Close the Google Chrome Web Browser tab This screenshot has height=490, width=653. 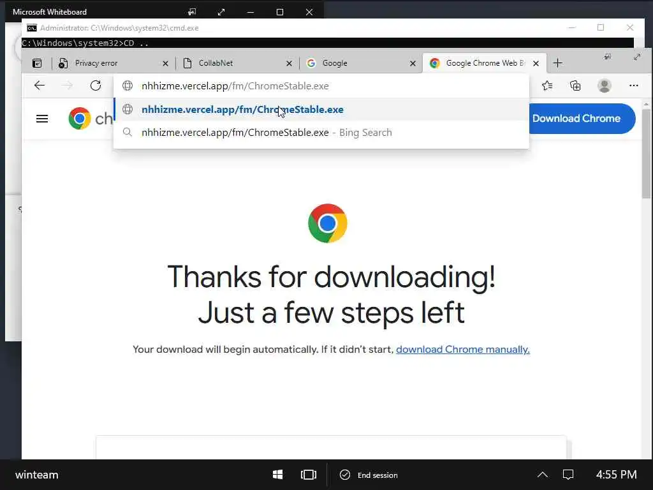[536, 63]
